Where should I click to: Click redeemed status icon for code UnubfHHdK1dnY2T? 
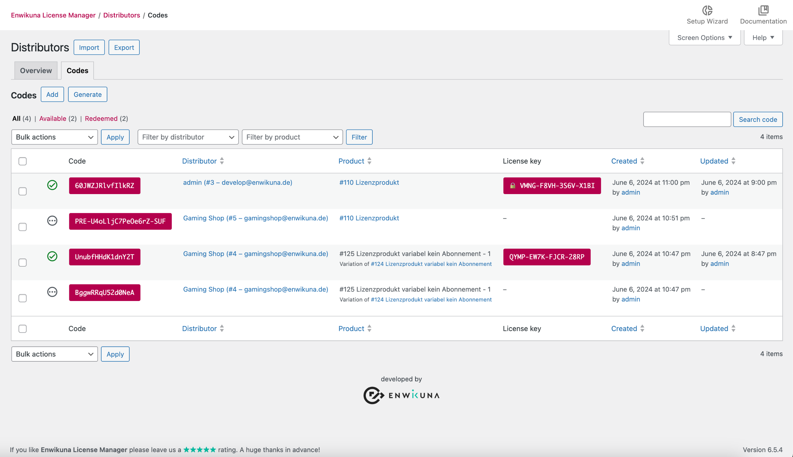click(52, 256)
